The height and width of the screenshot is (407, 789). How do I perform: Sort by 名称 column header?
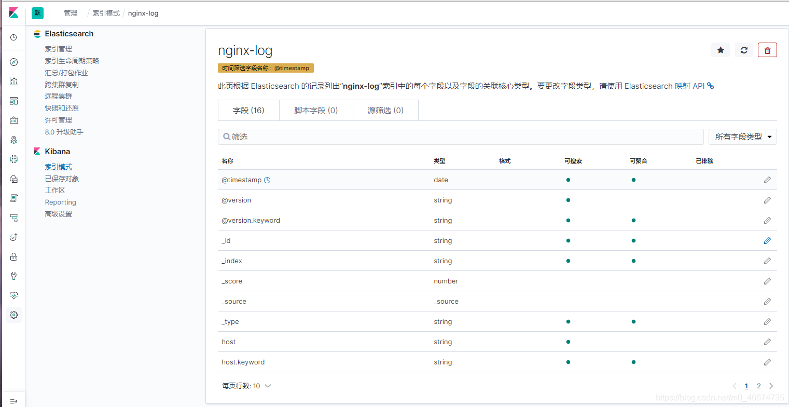point(227,161)
